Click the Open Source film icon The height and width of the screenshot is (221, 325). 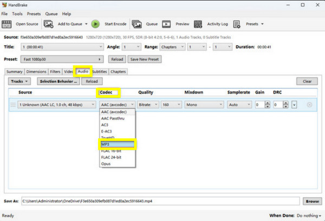click(8, 24)
